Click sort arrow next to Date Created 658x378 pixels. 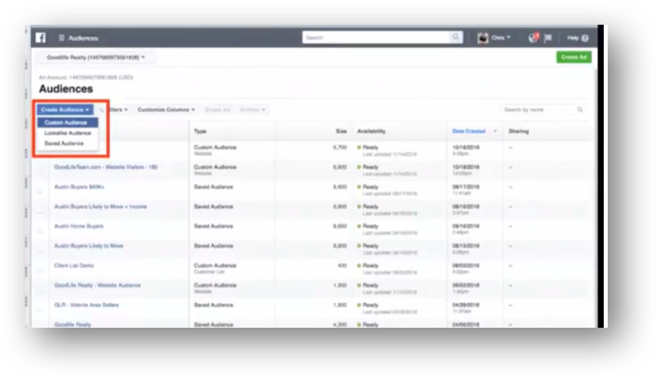point(495,131)
